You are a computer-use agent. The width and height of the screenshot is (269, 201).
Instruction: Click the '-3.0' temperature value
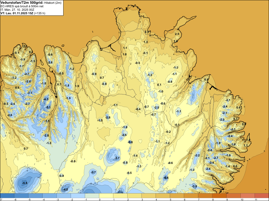click(x=194, y=186)
